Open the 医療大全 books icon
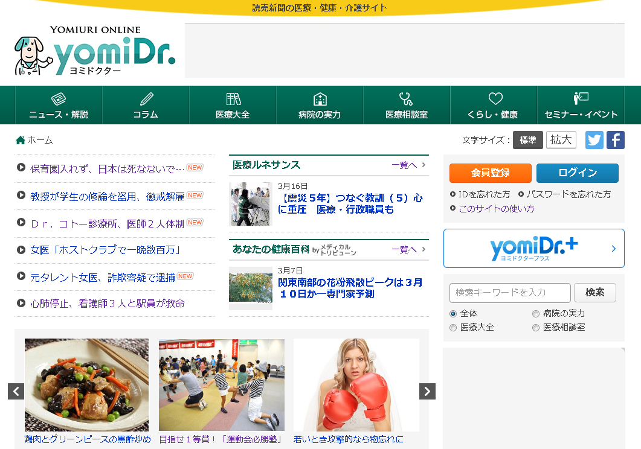 click(x=233, y=99)
